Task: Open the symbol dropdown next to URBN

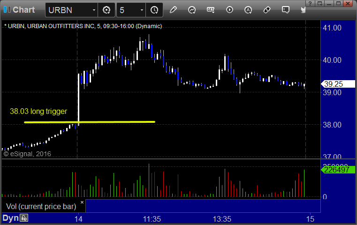Action: [x=94, y=10]
